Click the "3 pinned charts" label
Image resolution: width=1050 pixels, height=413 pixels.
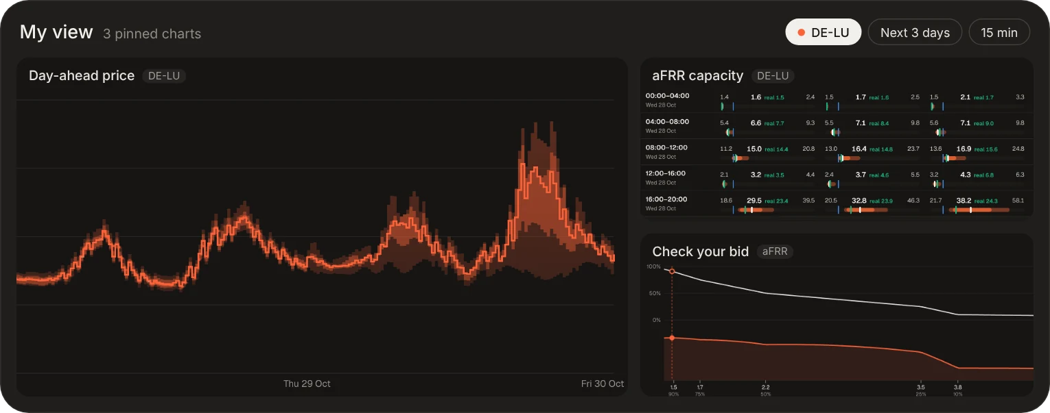[152, 34]
